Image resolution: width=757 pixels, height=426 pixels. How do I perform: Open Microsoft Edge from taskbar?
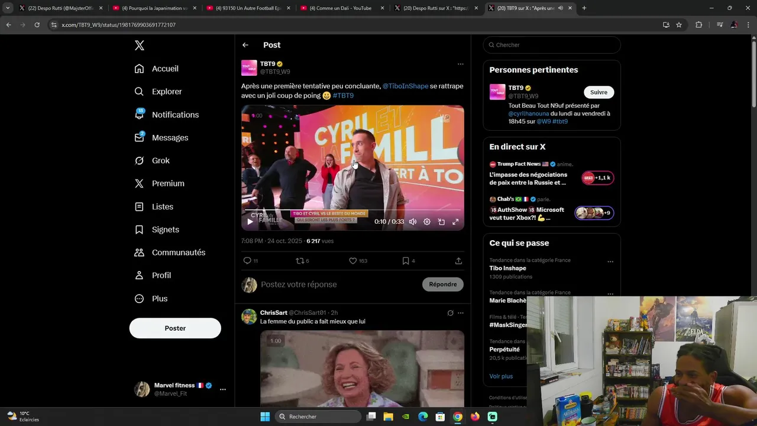423,417
